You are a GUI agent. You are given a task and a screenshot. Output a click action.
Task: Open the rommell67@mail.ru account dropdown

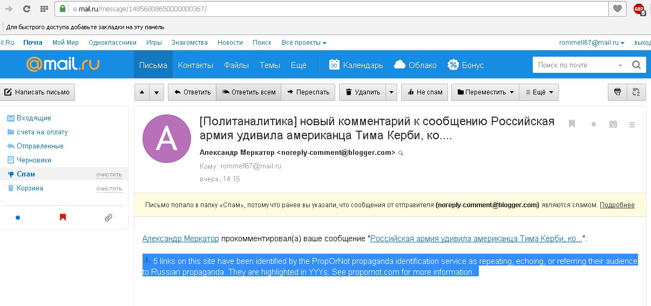pyautogui.click(x=592, y=43)
